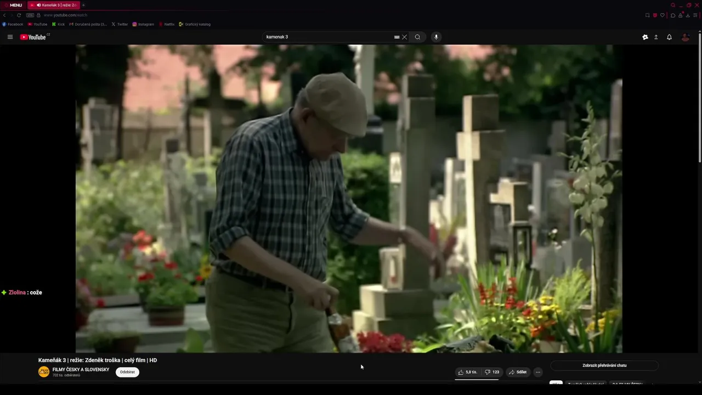Open the browser profile icon with the red dot
This screenshot has width=702, height=395.
pos(681,15)
